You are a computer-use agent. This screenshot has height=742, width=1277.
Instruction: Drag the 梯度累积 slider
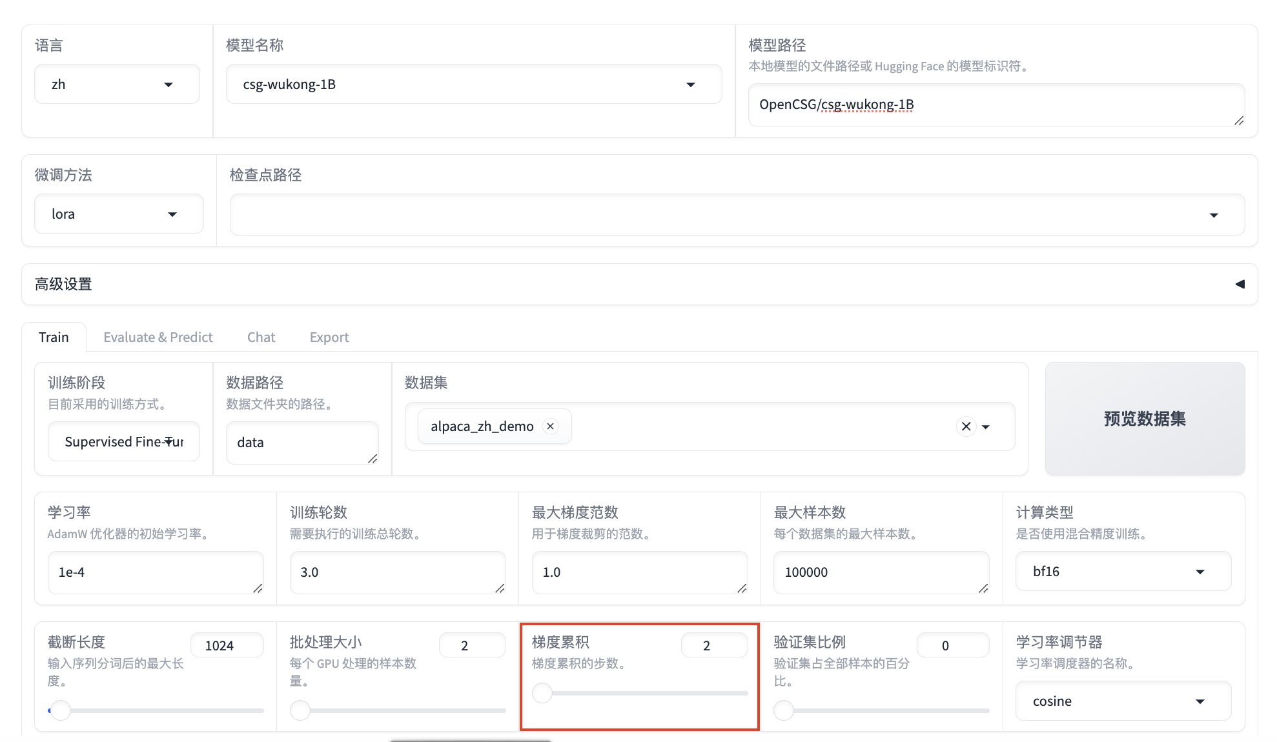(x=542, y=692)
